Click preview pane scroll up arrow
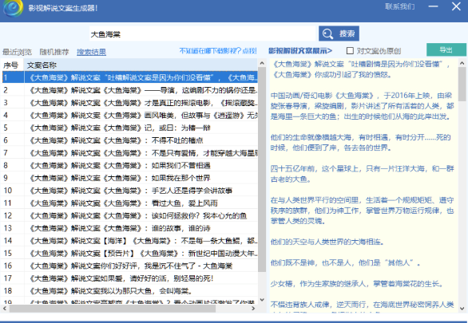The width and height of the screenshot is (468, 323). (462, 63)
